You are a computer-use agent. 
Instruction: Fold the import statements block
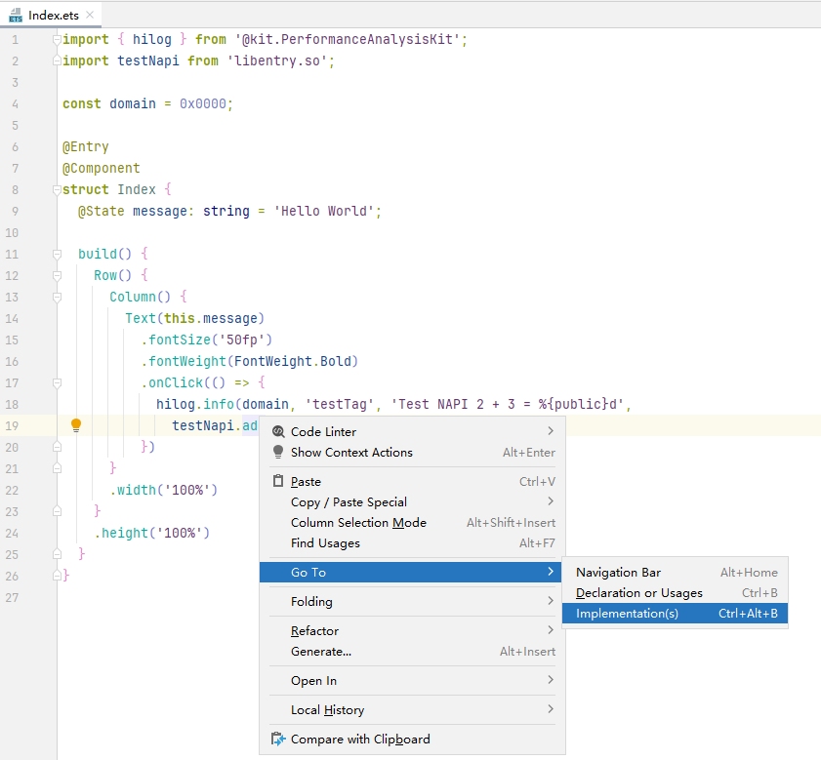tap(58, 39)
